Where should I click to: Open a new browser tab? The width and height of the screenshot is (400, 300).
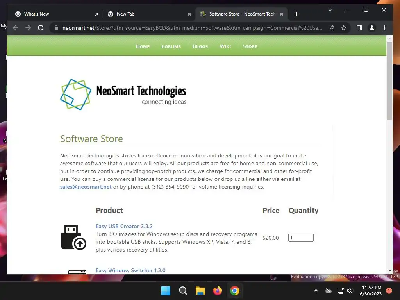pyautogui.click(x=296, y=14)
